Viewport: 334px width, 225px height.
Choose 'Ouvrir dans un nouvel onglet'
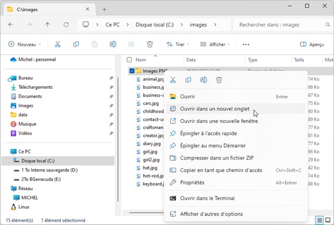click(214, 109)
